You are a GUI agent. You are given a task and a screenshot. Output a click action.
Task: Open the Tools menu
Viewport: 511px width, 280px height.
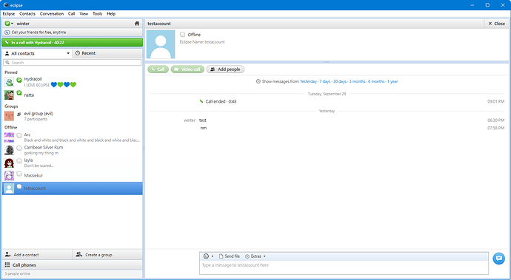point(98,13)
